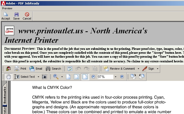Open the Preview menu
Screen dimensions: 184x114
pyautogui.click(x=7, y=8)
